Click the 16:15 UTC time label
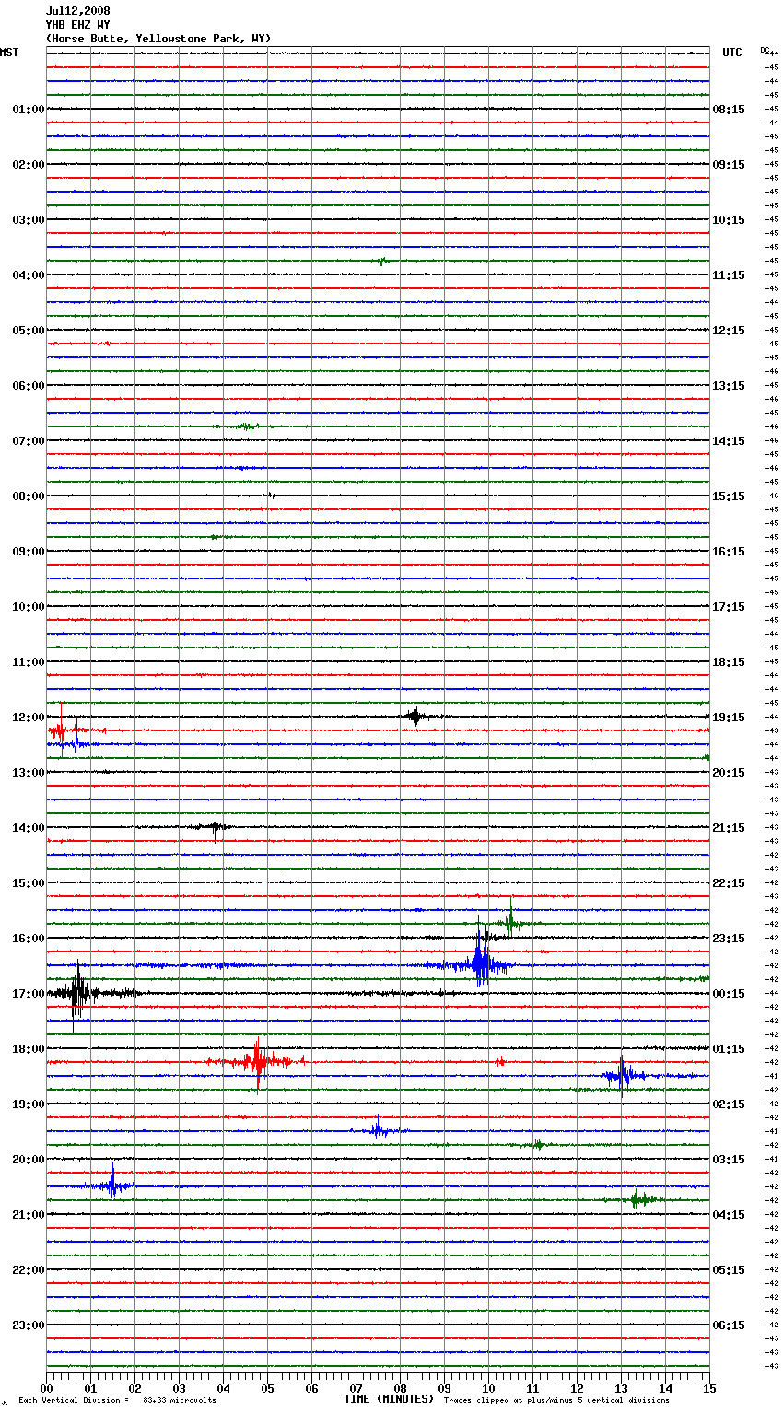The image size is (783, 1413). (x=729, y=552)
